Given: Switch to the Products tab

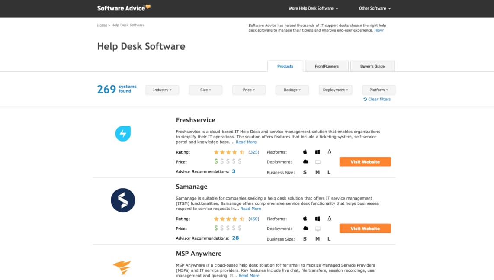Looking at the screenshot, I should [285, 66].
